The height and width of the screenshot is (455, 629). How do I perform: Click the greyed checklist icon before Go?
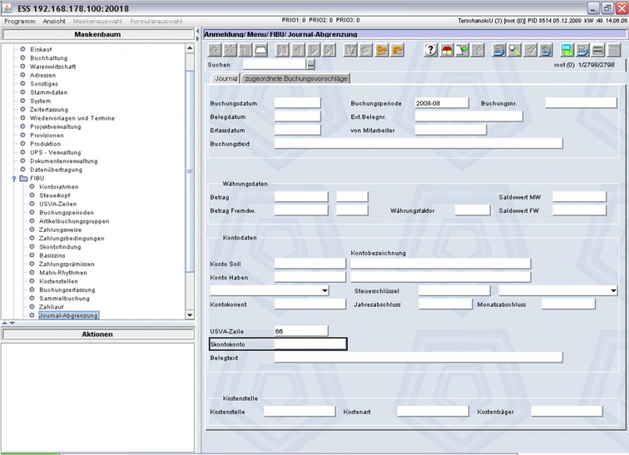tap(350, 50)
